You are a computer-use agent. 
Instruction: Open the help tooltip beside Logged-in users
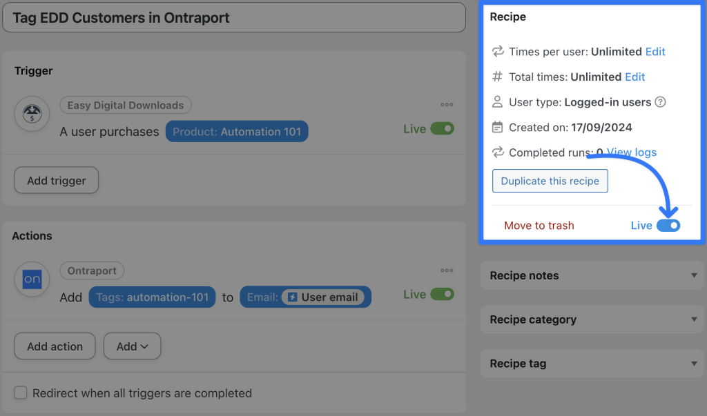(661, 101)
